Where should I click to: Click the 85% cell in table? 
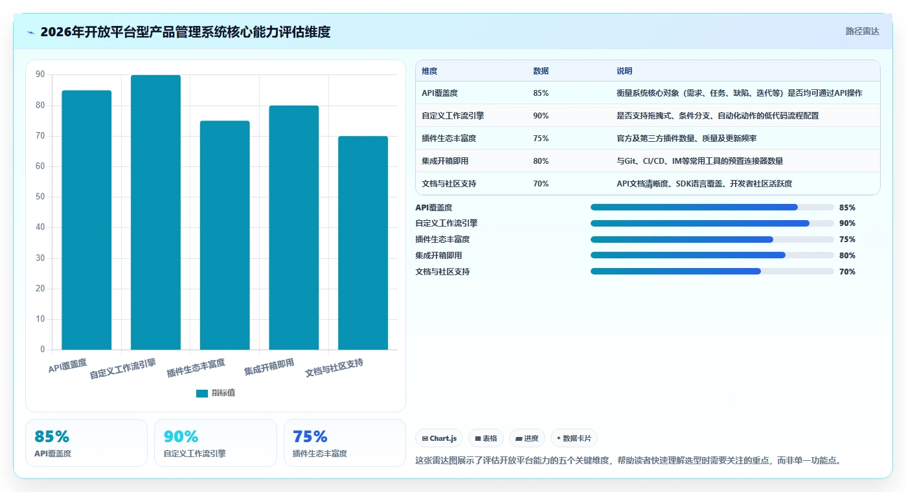pyautogui.click(x=541, y=93)
